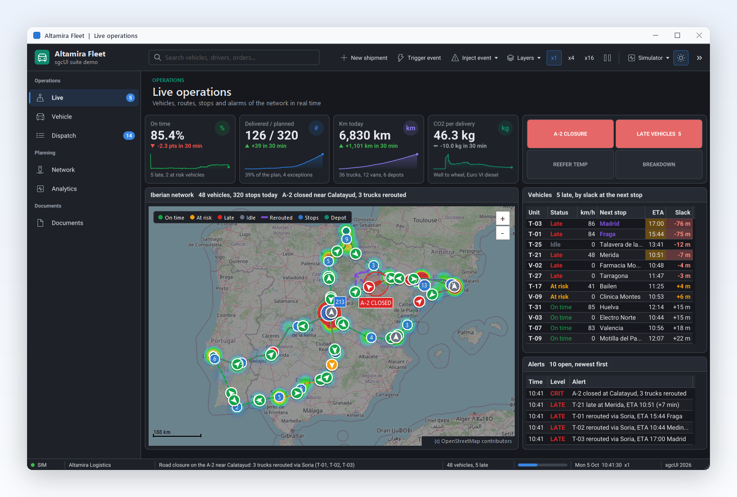737x497 pixels.
Task: Set simulation speed to x16
Action: tap(589, 58)
